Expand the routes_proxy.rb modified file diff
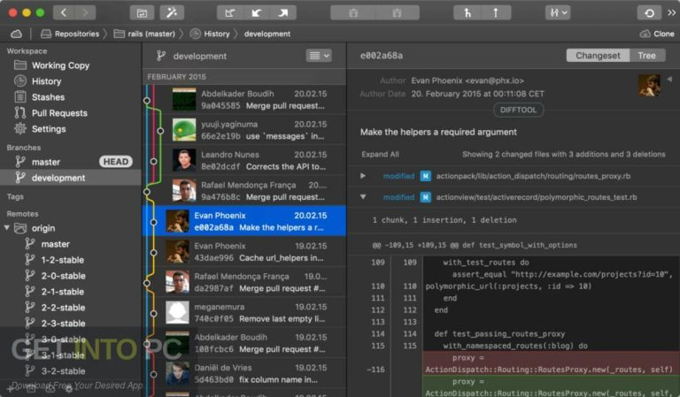This screenshot has height=397, width=680. pyautogui.click(x=362, y=176)
